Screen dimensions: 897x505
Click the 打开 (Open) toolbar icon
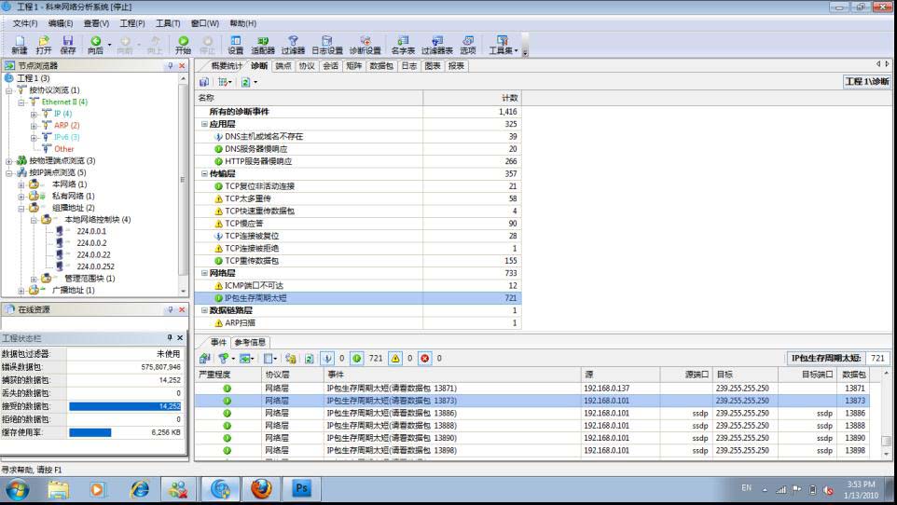point(44,45)
